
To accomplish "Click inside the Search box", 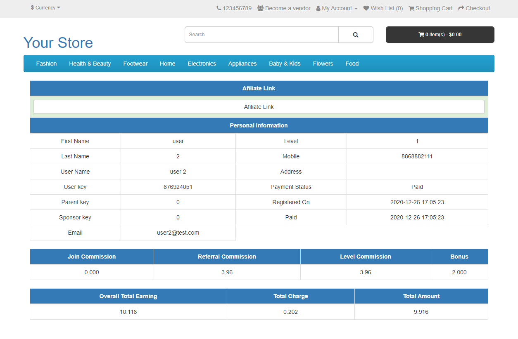I will [261, 35].
